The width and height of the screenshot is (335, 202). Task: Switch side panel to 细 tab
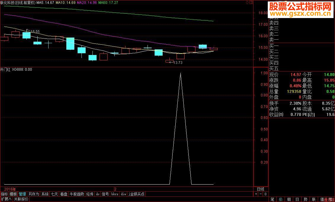pos(289,199)
